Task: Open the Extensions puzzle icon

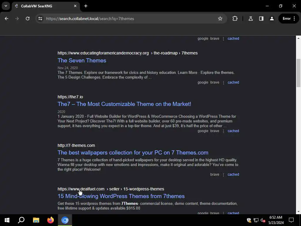Action: pyautogui.click(x=235, y=19)
